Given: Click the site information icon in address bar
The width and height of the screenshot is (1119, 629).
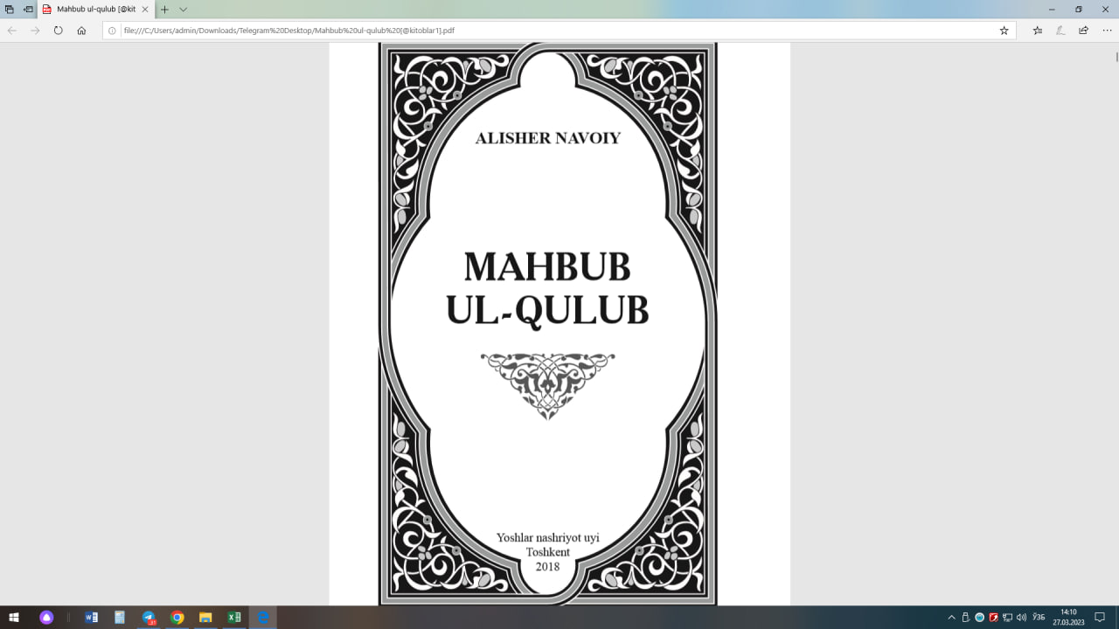Looking at the screenshot, I should 112,31.
